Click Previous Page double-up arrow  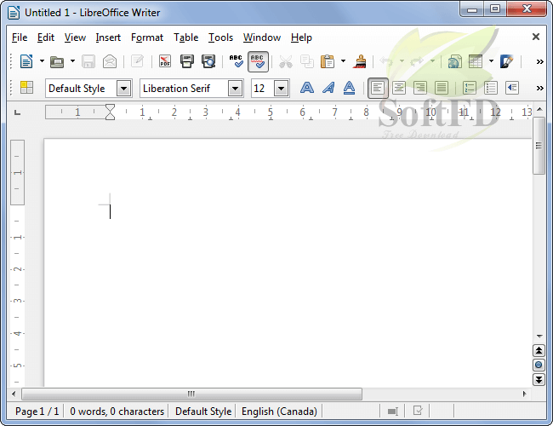click(x=539, y=351)
